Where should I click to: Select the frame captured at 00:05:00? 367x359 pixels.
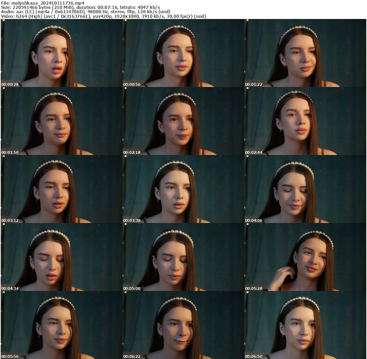click(183, 257)
